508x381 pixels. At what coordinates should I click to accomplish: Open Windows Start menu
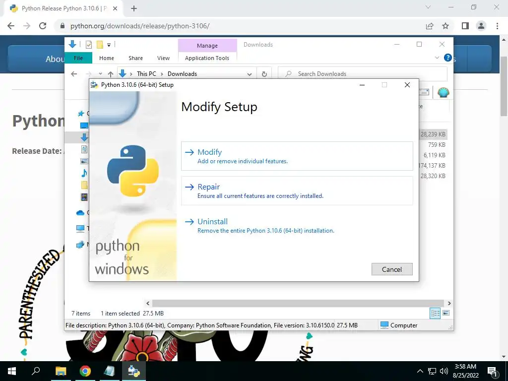tap(12, 371)
